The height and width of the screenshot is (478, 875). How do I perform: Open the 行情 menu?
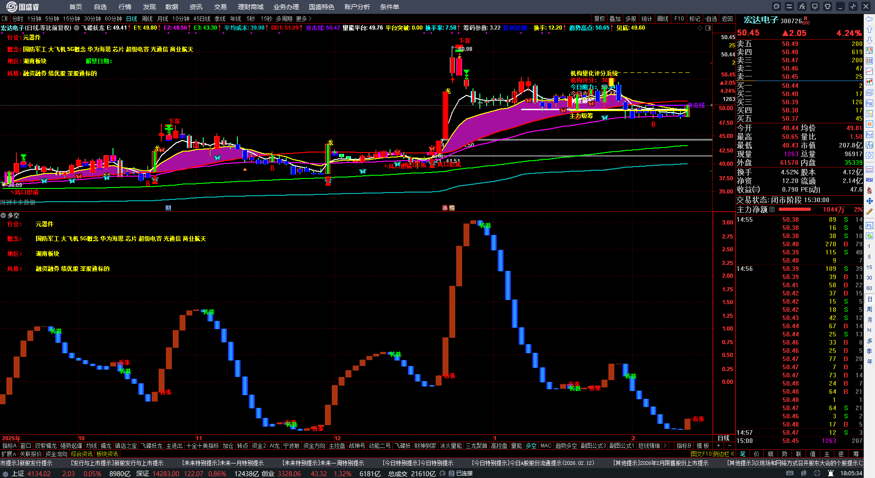click(125, 7)
